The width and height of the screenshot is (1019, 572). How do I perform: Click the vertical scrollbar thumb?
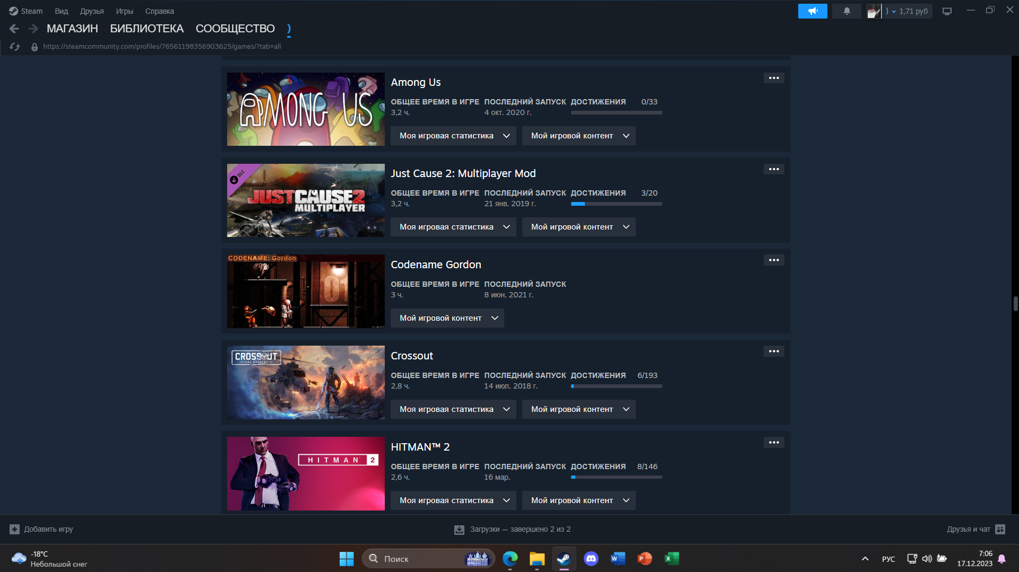[x=1015, y=304]
